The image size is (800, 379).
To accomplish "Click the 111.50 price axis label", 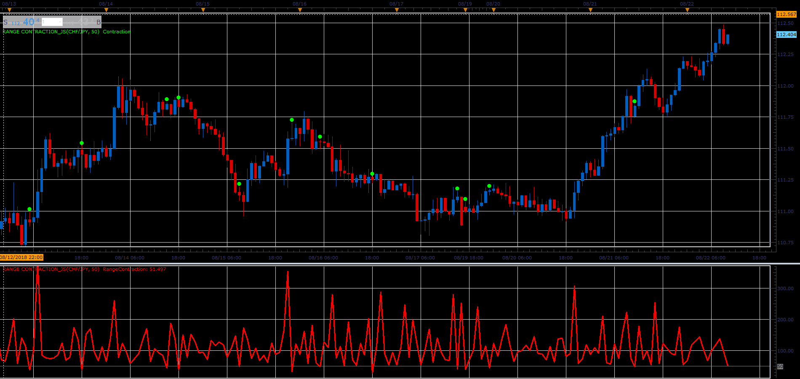I will [x=785, y=149].
